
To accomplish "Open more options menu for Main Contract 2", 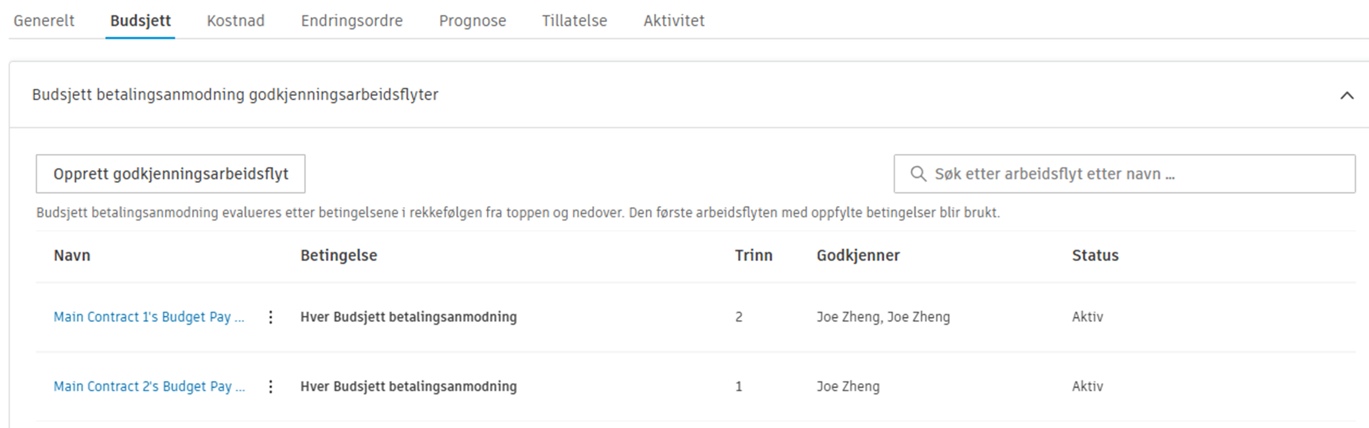I will (x=271, y=386).
